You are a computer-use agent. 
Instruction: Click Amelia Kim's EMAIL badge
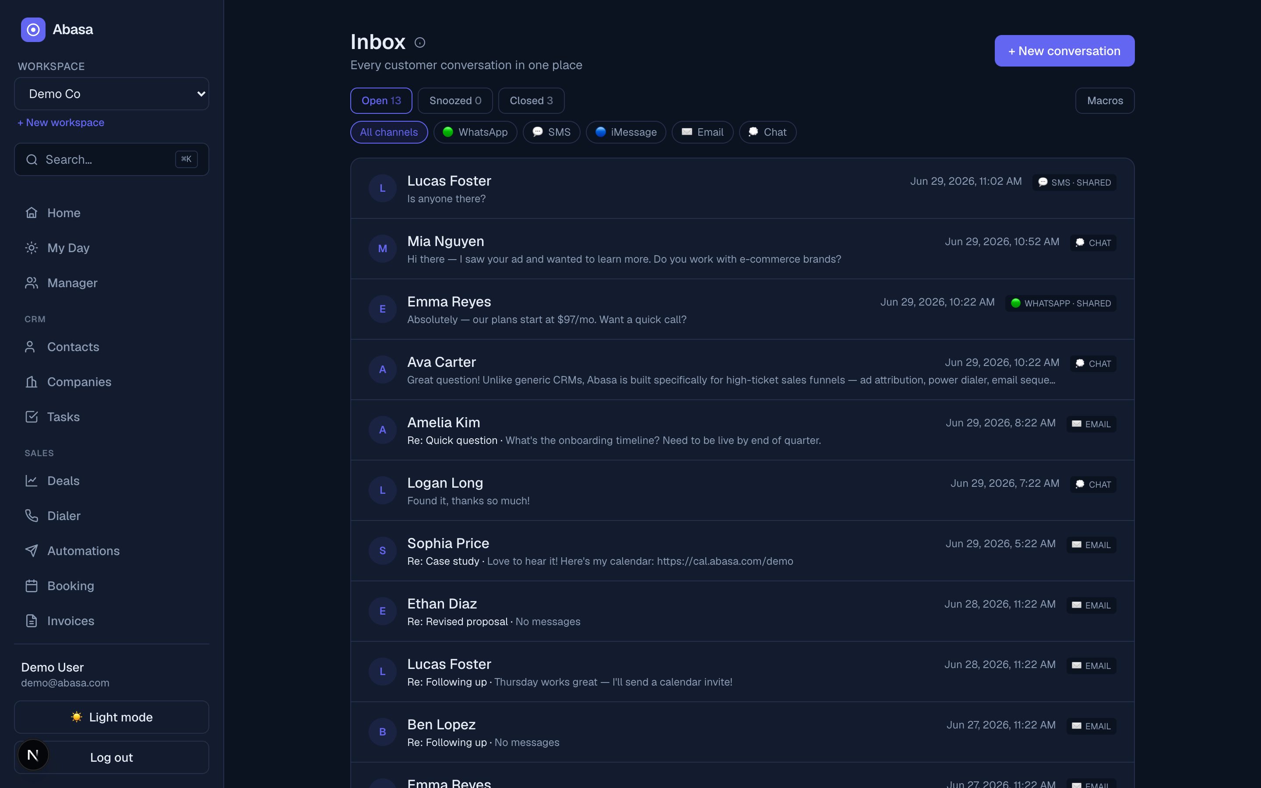pos(1091,424)
